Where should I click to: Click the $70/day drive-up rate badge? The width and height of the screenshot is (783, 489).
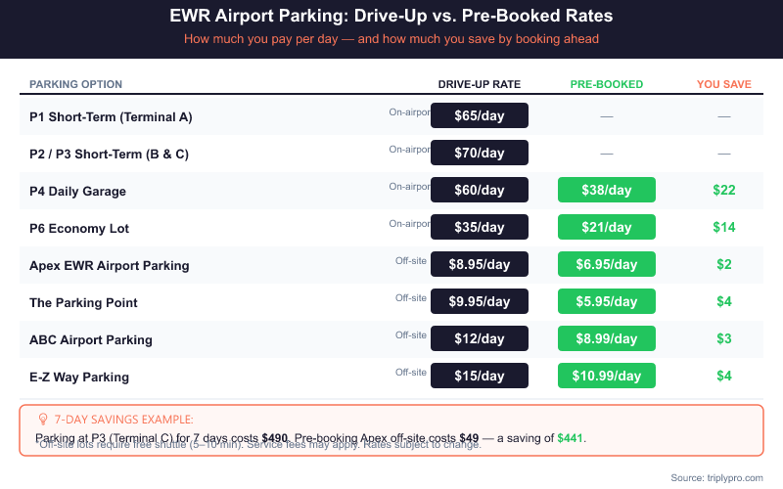click(480, 153)
